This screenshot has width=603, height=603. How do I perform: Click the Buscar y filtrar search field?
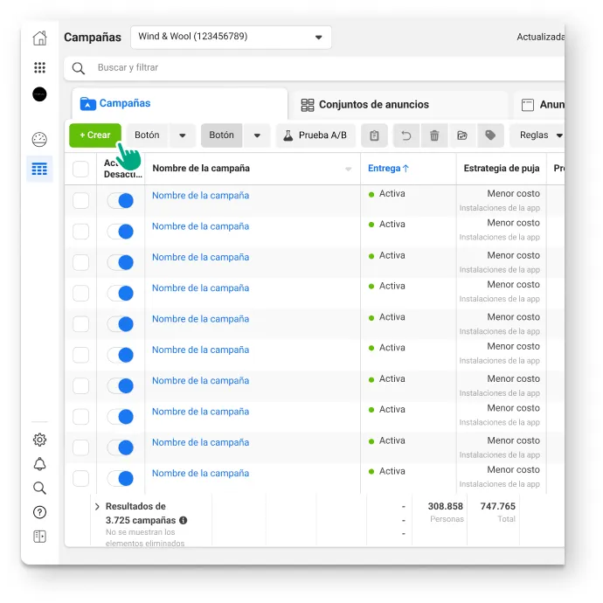[315, 68]
